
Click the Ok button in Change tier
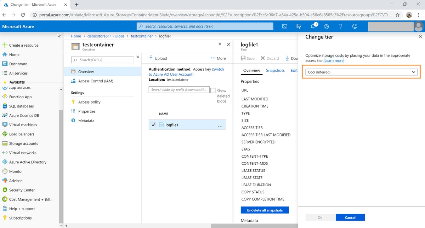pyautogui.click(x=320, y=217)
